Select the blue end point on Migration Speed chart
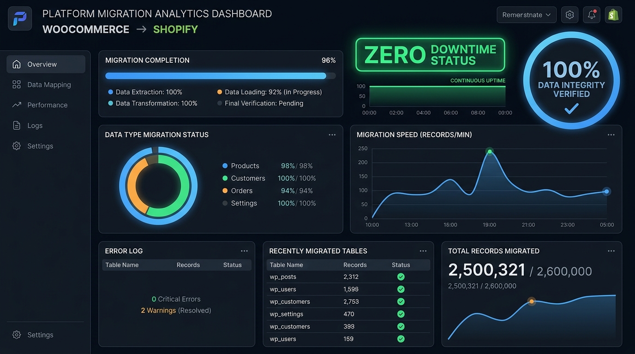The width and height of the screenshot is (635, 354). [x=607, y=191]
